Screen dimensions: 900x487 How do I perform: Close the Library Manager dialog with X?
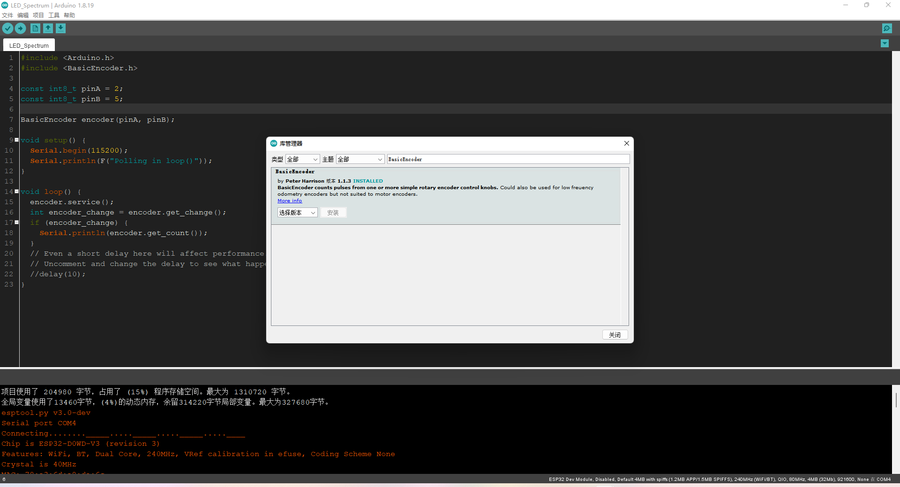pos(626,143)
